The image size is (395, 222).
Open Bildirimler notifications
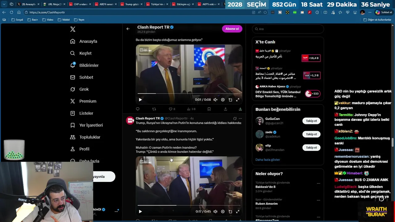pyautogui.click(x=84, y=65)
